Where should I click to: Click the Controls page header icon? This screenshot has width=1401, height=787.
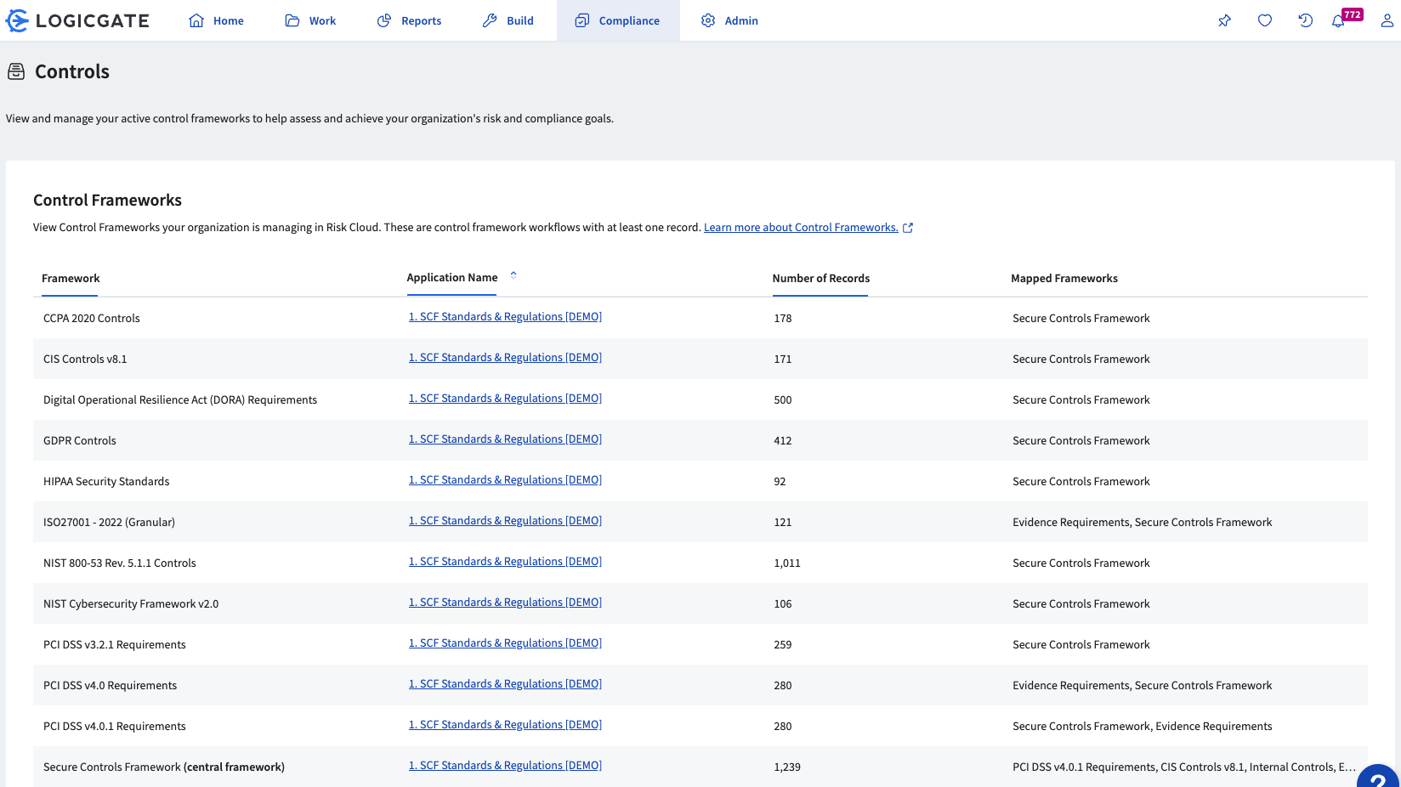coord(16,71)
